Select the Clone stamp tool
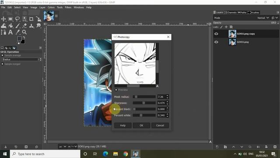 point(31,26)
